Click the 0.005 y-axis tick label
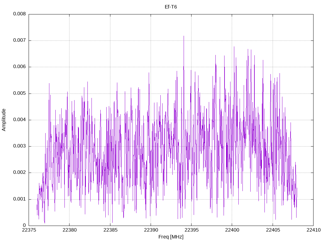322x241 pixels. coord(19,94)
